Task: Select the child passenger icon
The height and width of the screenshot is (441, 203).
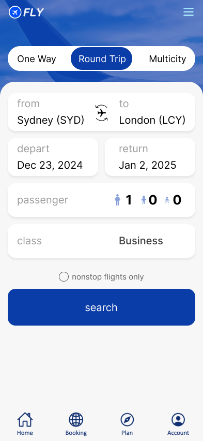Action: [x=144, y=200]
